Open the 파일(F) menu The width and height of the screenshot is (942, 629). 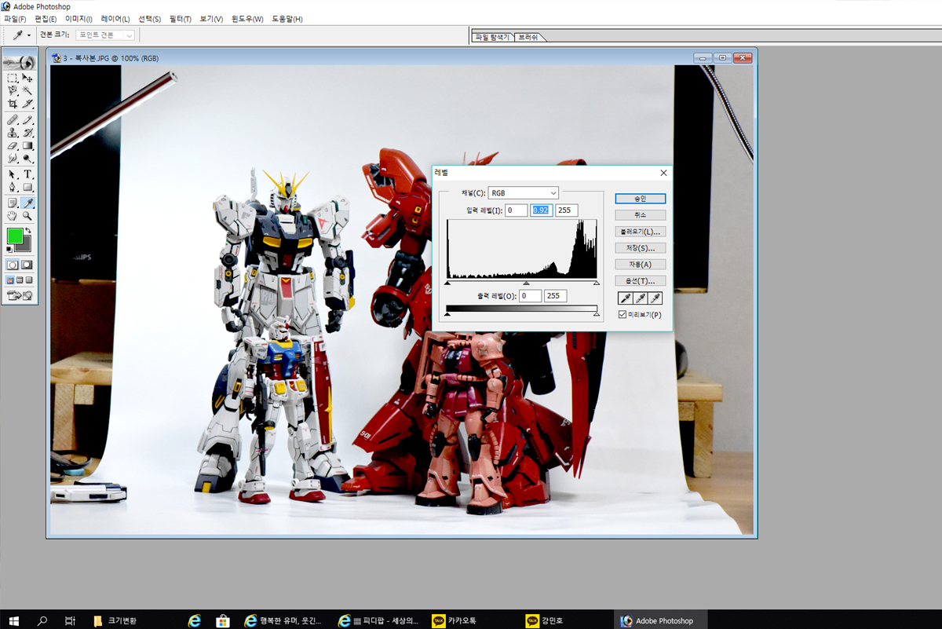[15, 19]
